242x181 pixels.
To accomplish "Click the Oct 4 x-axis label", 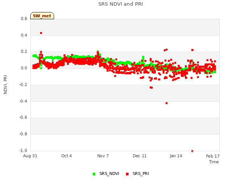I will (x=67, y=156).
